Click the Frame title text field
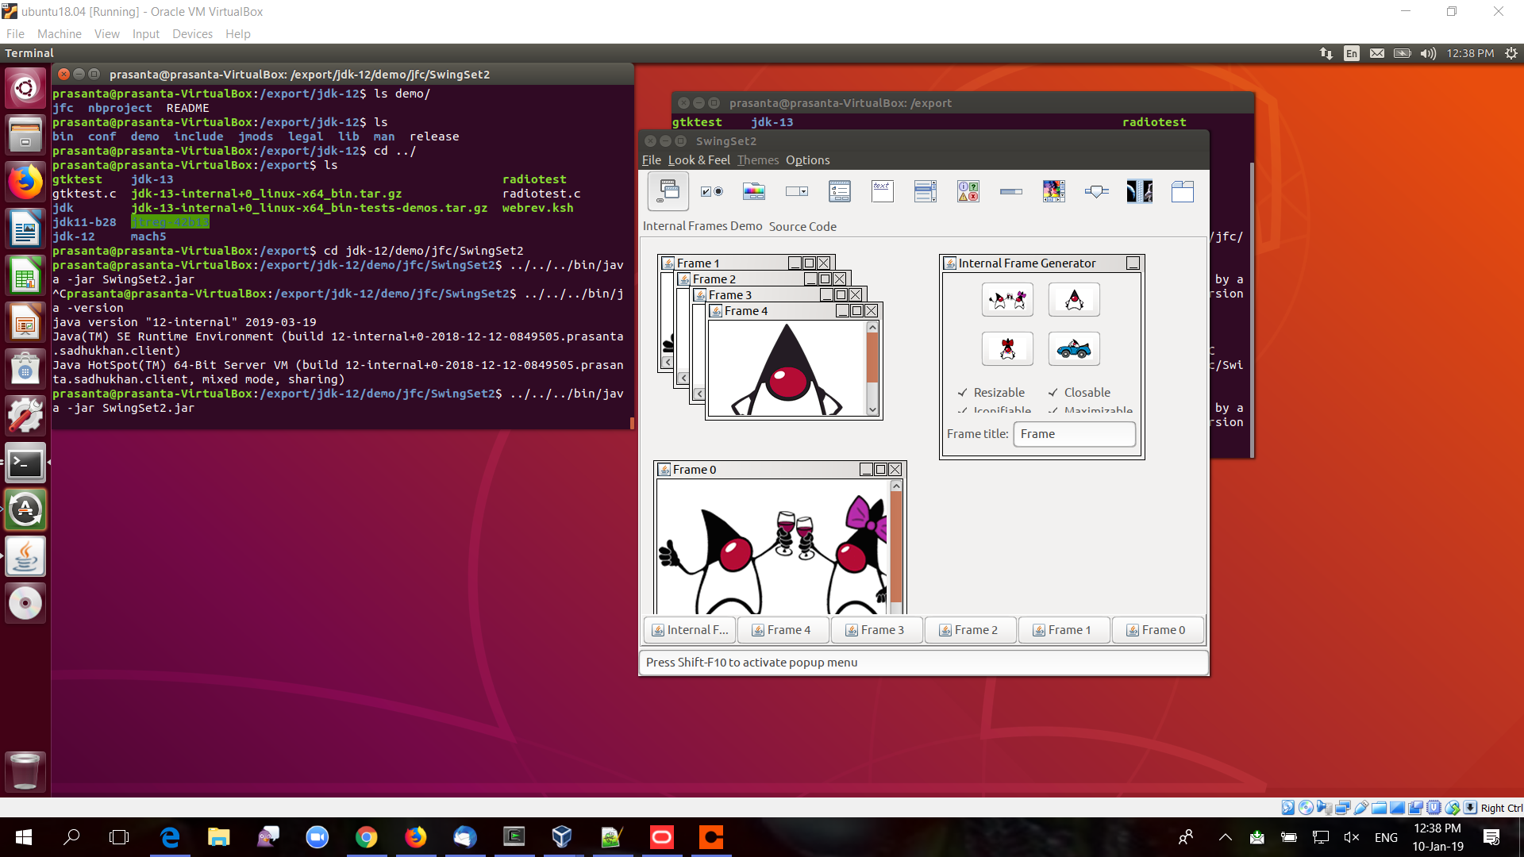Image resolution: width=1524 pixels, height=857 pixels. click(x=1073, y=434)
